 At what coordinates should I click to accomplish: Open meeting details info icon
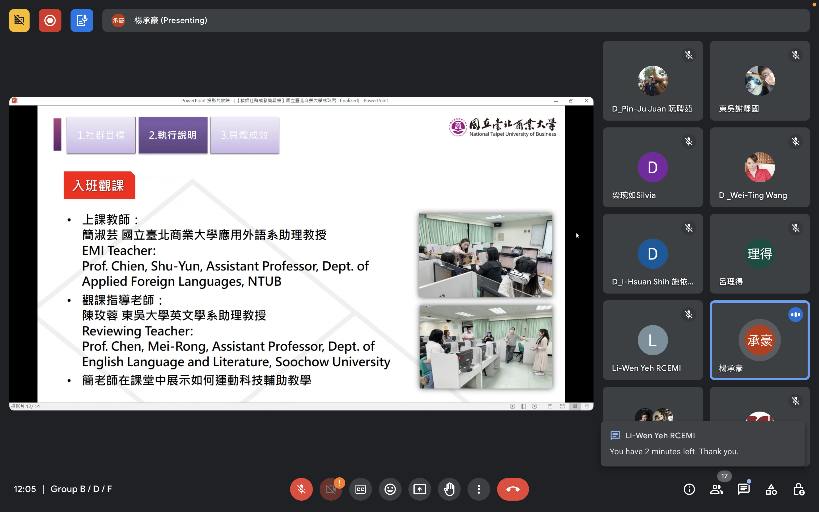689,489
